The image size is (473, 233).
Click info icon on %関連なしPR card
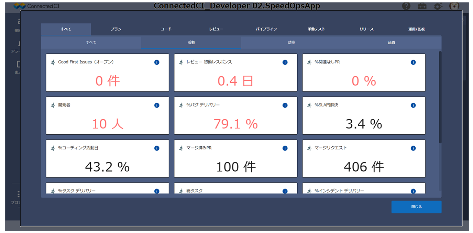[x=413, y=62]
